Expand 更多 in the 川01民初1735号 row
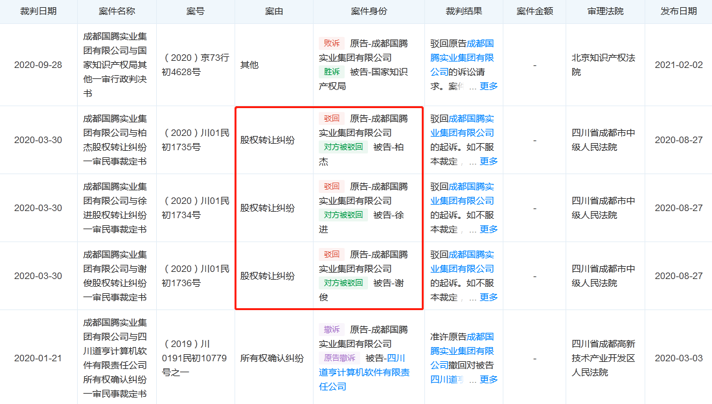Image resolution: width=712 pixels, height=404 pixels. (x=488, y=161)
